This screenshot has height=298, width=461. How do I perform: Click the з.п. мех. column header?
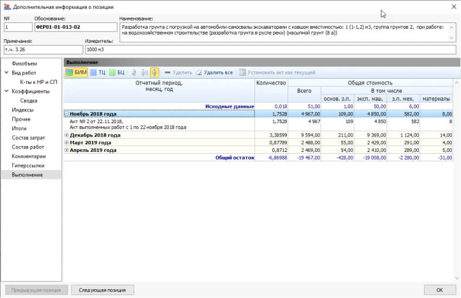[x=403, y=99]
